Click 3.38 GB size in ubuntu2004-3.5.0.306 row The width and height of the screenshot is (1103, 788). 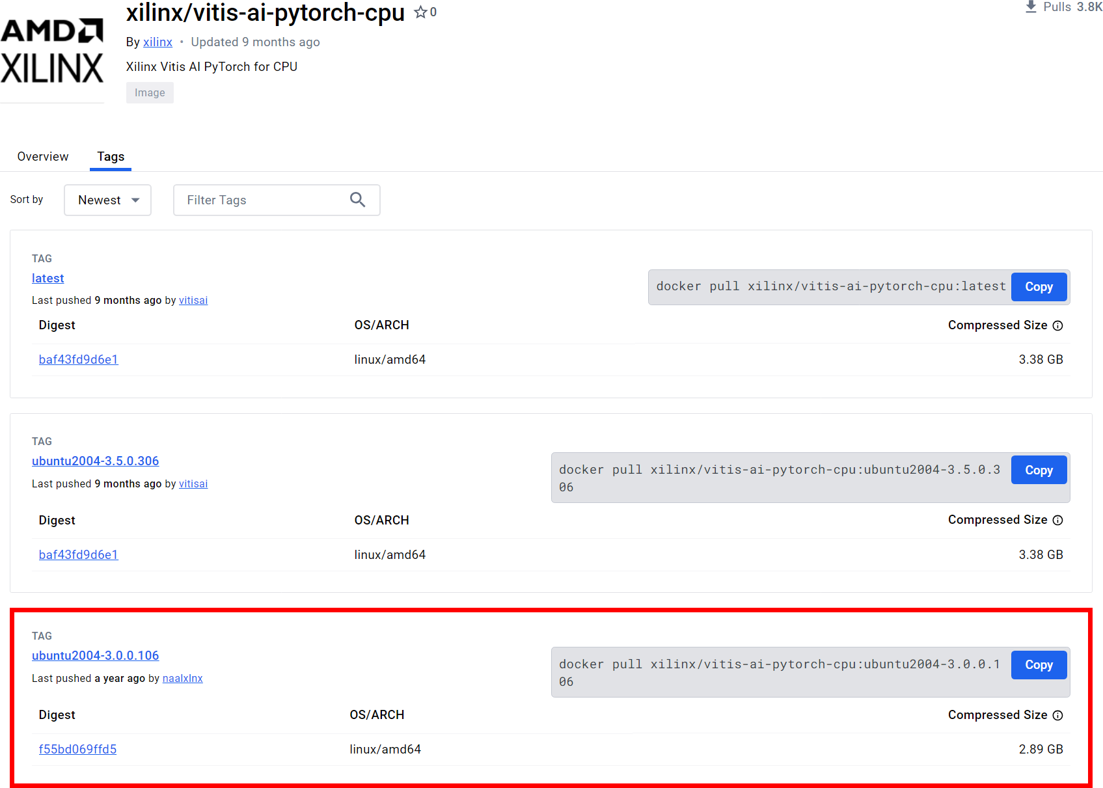(x=1041, y=554)
